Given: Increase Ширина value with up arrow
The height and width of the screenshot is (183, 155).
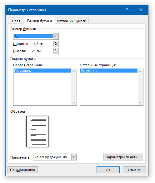Looking at the screenshot, I should pos(56,43).
